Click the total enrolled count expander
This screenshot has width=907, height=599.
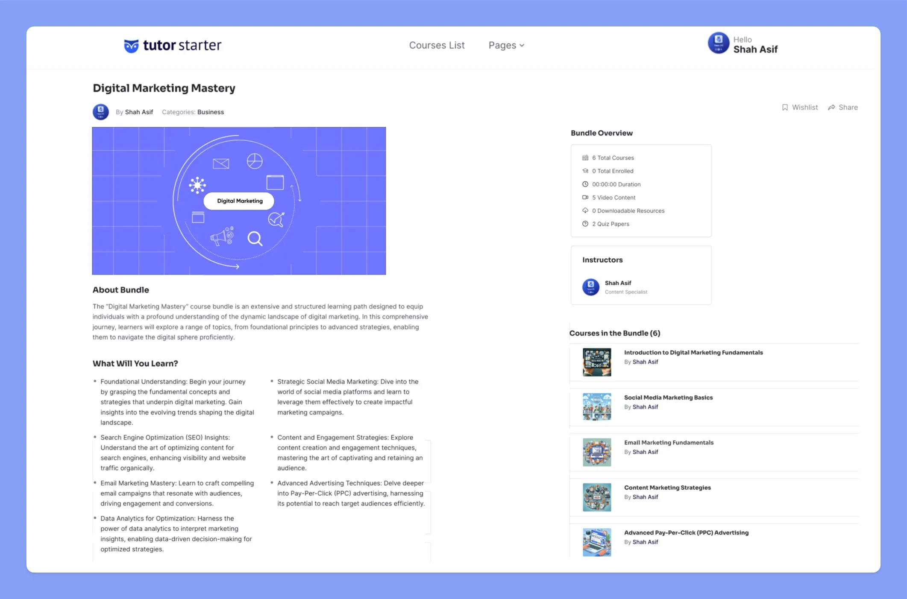[x=613, y=170]
